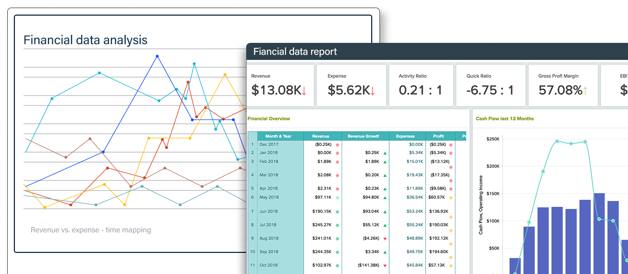628x274 pixels.
Task: Click the peak blue point on the line chart
Action: [x=157, y=56]
